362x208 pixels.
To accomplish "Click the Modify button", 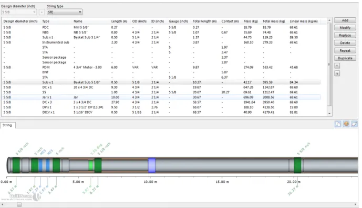I will click(345, 28).
